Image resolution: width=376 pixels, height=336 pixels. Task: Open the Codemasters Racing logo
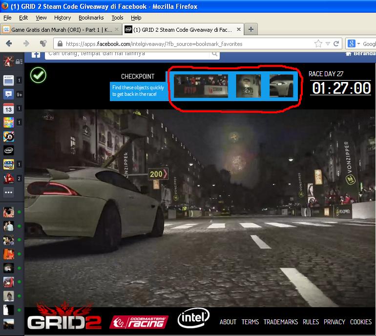pyautogui.click(x=139, y=322)
